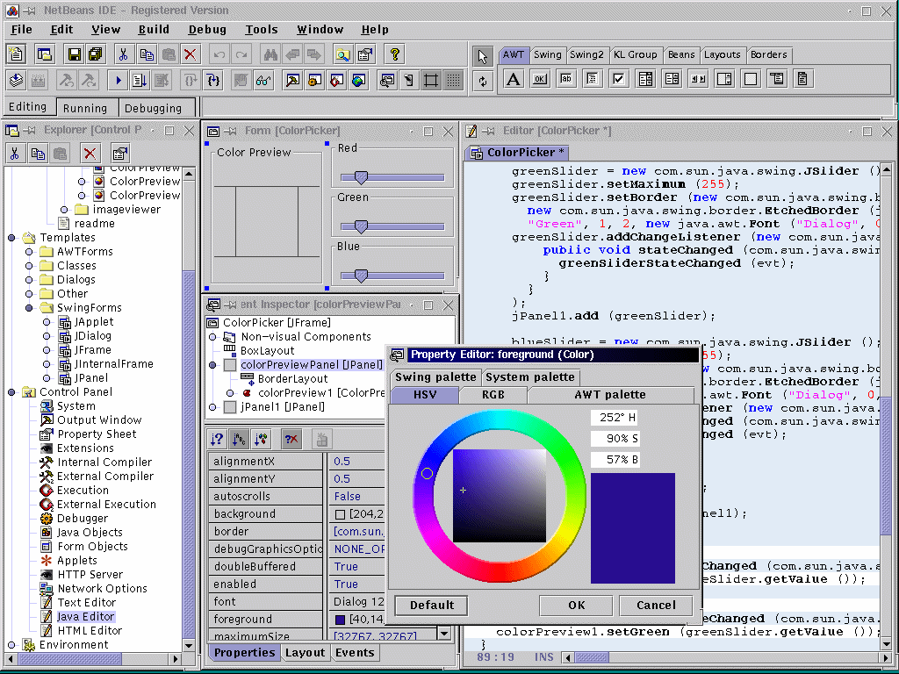Toggle the red X filter in properties toolbar
899x674 pixels.
point(291,439)
